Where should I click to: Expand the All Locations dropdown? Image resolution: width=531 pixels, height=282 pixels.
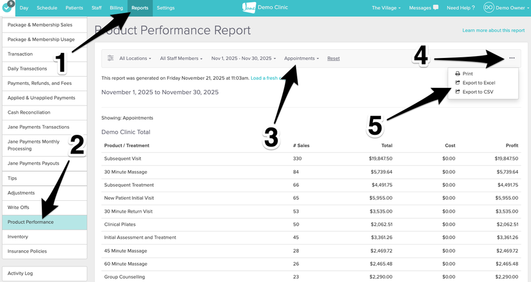(x=135, y=58)
